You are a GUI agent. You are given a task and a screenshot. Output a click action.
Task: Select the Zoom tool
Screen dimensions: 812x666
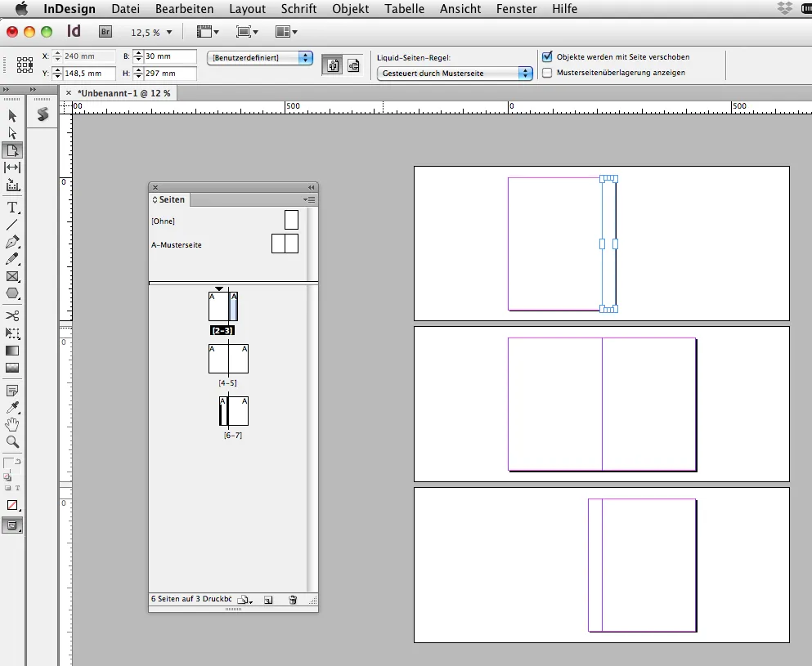tap(12, 442)
